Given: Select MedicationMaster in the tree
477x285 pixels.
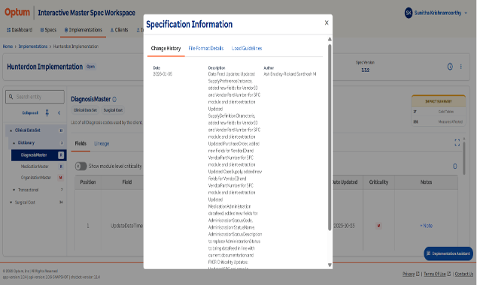Looking at the screenshot, I should click(x=35, y=166).
